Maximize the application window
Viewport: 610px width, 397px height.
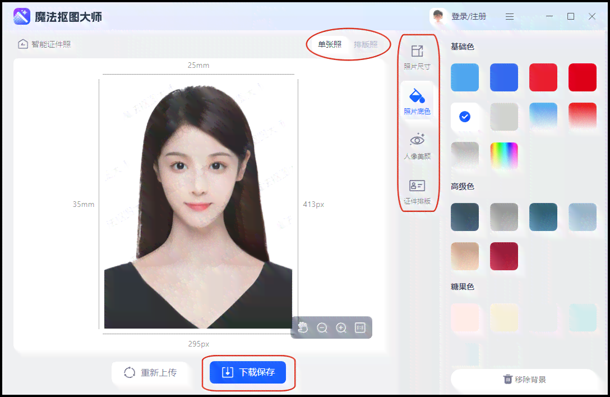[x=571, y=16]
